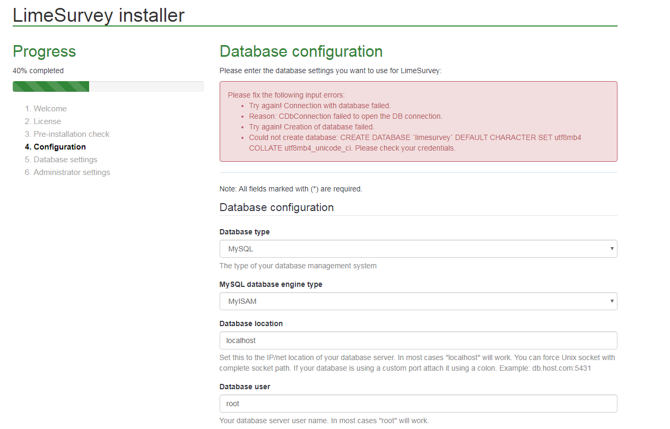Click the green Database configuration heading
670x429 pixels.
click(301, 51)
